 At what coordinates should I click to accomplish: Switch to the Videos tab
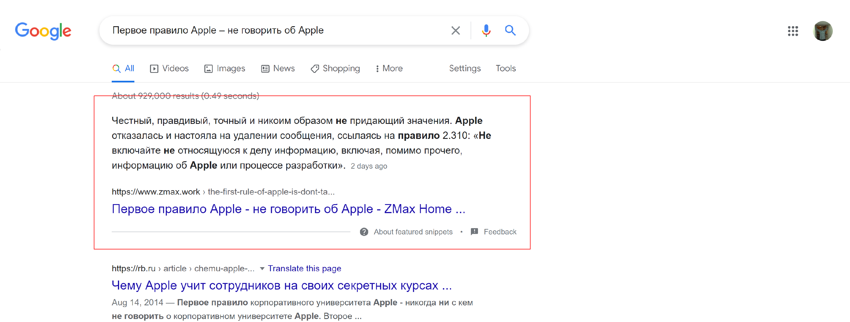(169, 68)
